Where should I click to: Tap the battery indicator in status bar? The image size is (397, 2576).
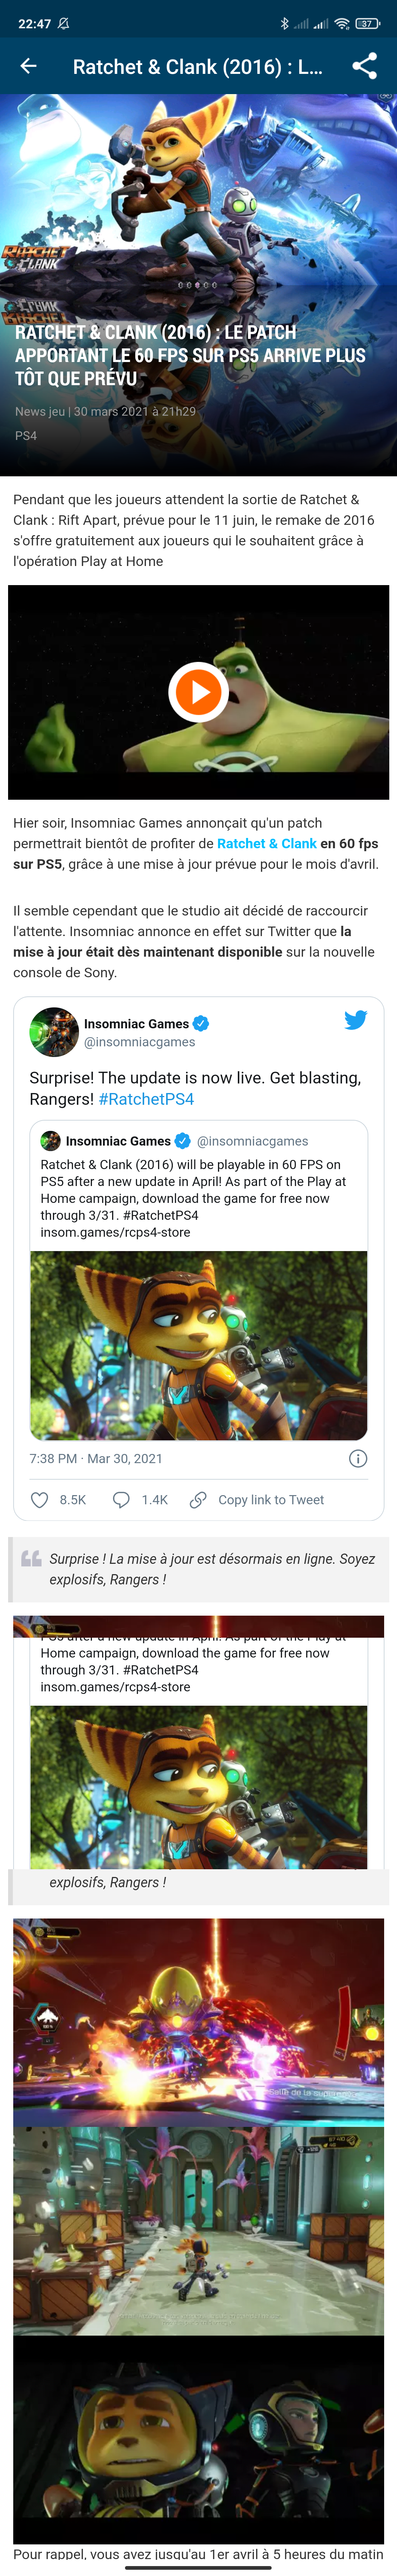367,23
